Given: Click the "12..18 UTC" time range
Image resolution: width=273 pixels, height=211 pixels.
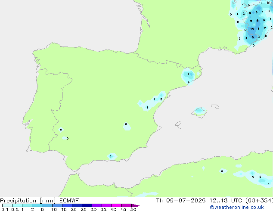Looking at the screenshot, I should coord(226,201).
